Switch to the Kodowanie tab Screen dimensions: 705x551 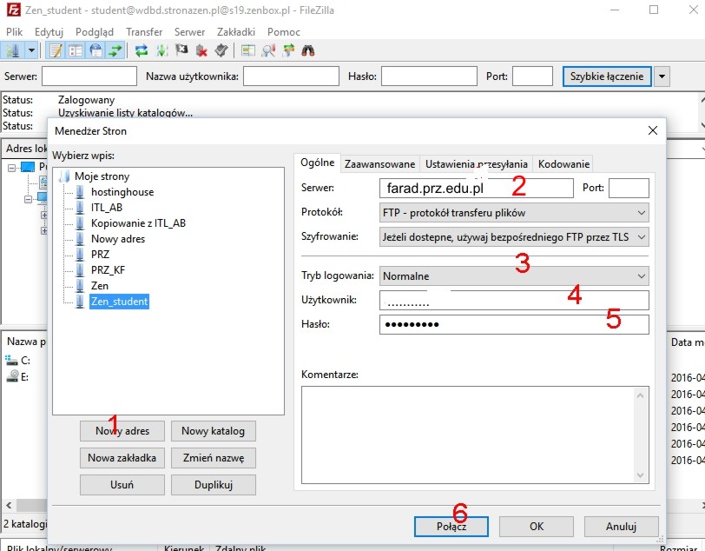(x=563, y=164)
